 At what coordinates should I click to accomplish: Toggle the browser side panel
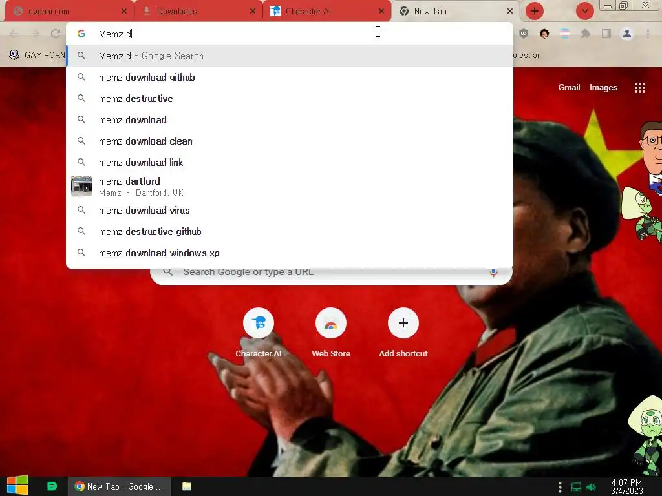tap(606, 34)
